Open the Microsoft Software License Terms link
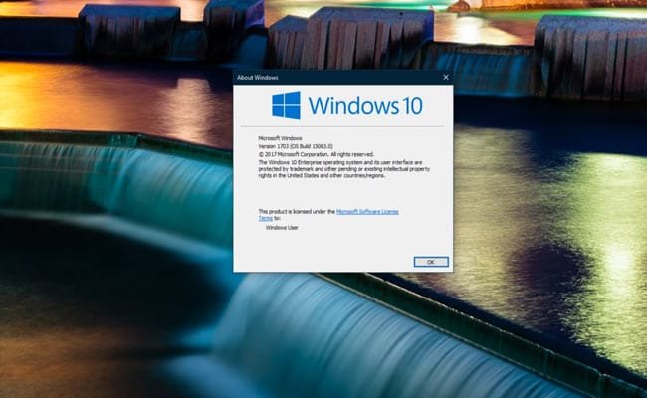Viewport: 647px width, 398px height. click(x=367, y=211)
